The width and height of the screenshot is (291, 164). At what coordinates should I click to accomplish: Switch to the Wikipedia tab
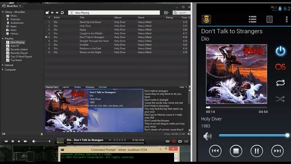90,87
